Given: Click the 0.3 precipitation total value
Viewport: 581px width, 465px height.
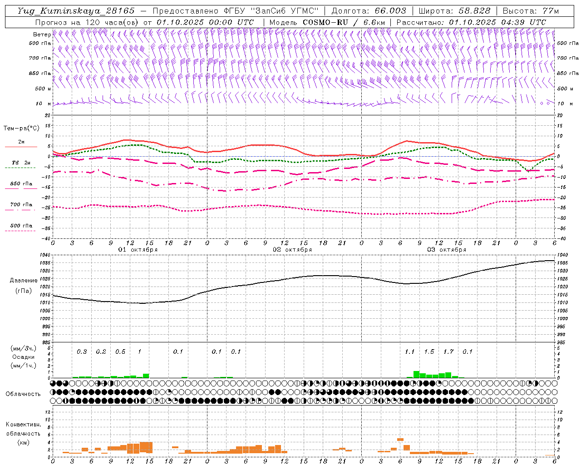Looking at the screenshot, I should (82, 351).
